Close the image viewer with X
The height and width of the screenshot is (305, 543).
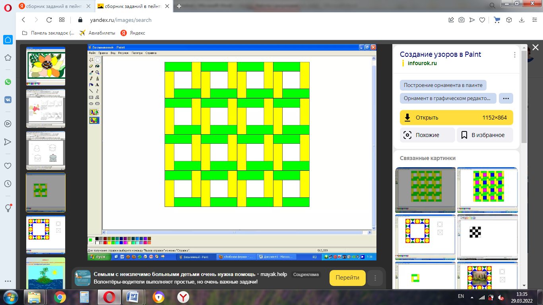[535, 47]
